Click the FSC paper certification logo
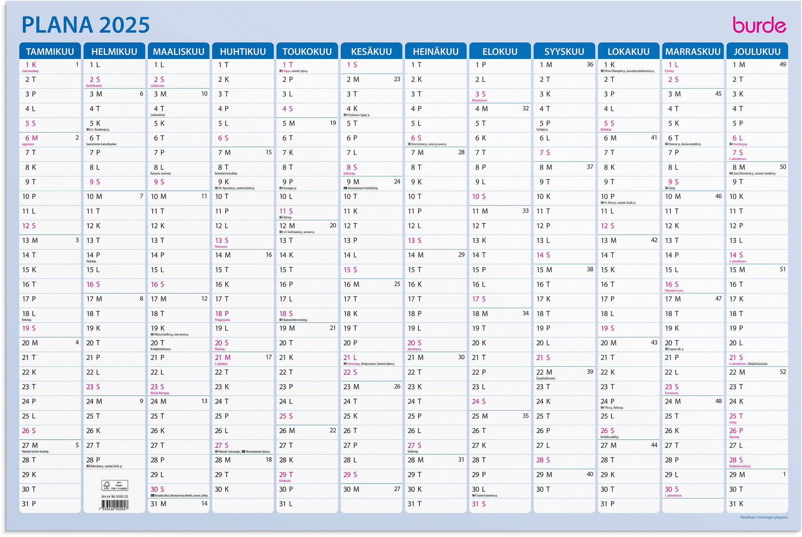 [114, 485]
